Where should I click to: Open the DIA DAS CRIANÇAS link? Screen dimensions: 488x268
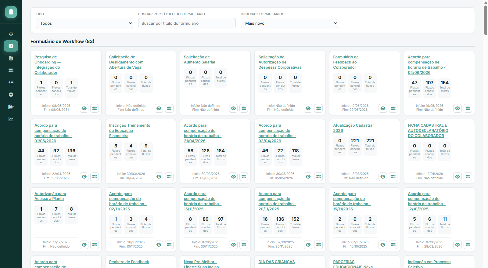277,262
